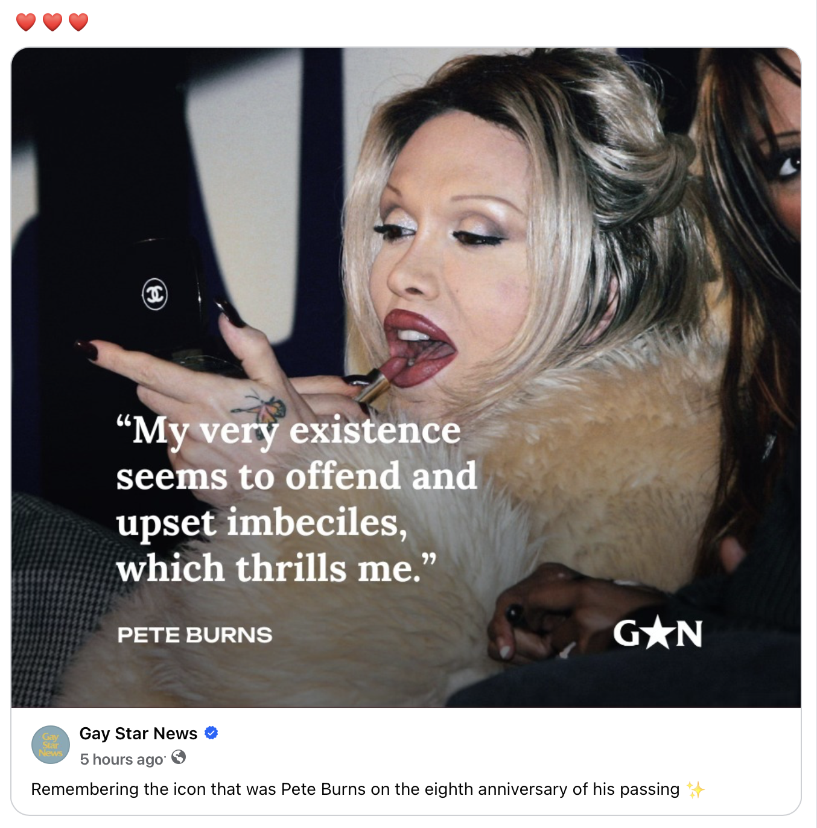Click the last red heart emoji
The width and height of the screenshot is (817, 828).
click(x=78, y=22)
